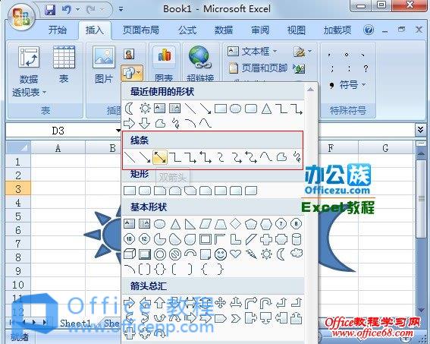
Task: Insert an Object icon in text group
Action: (x=300, y=68)
